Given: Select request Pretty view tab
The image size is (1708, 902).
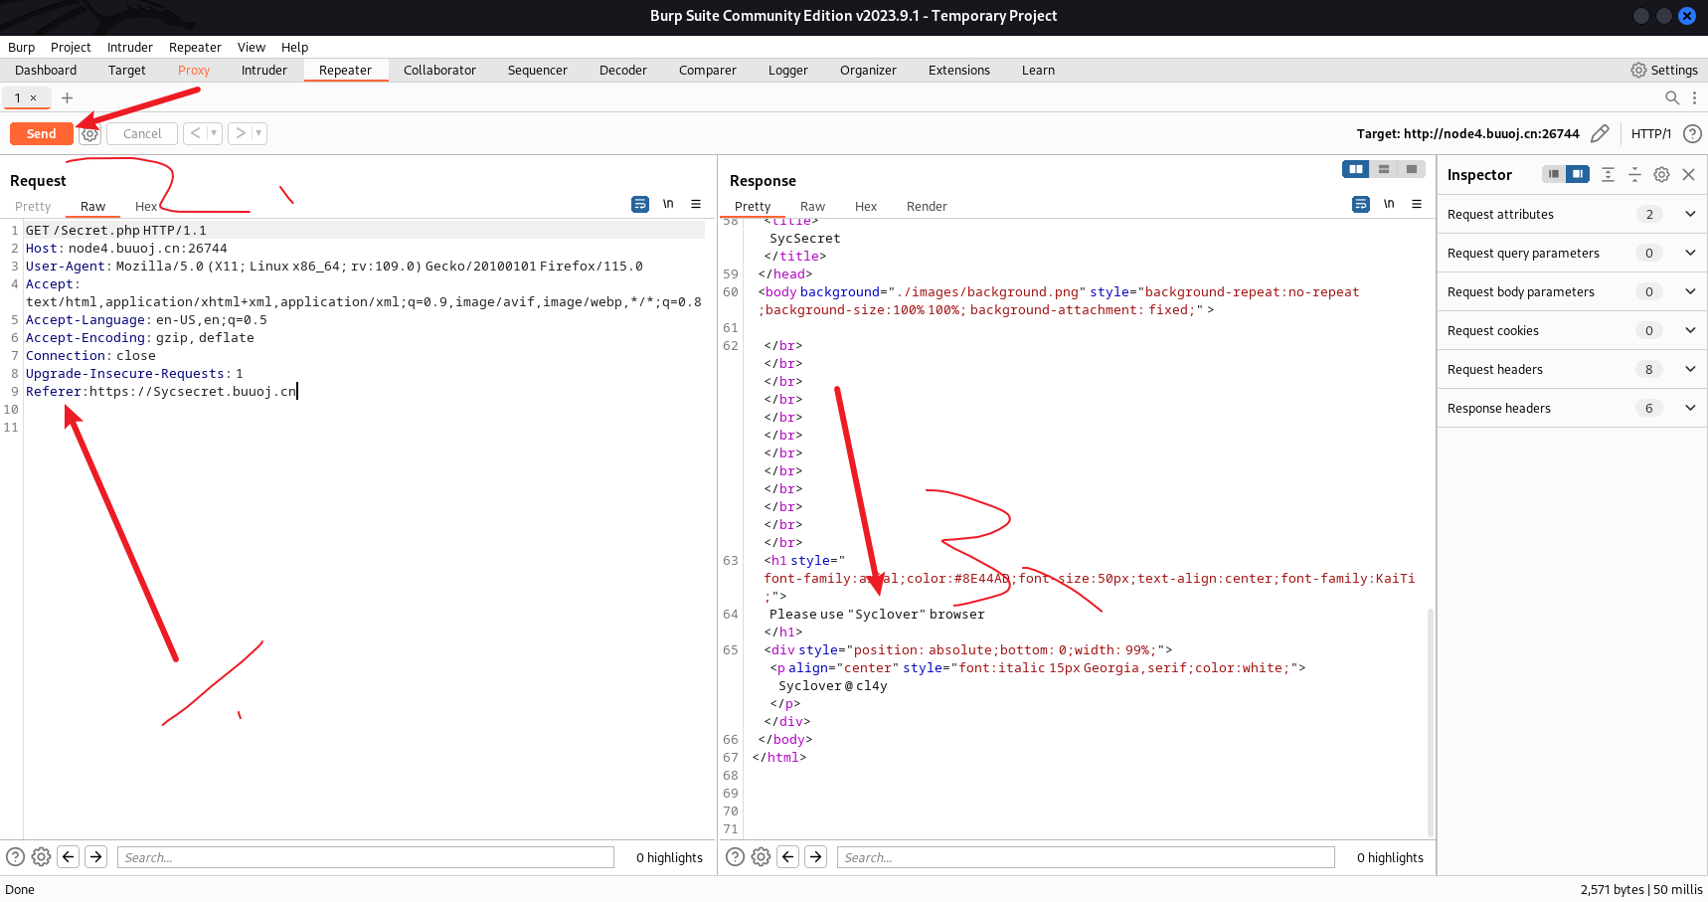Looking at the screenshot, I should tap(33, 206).
